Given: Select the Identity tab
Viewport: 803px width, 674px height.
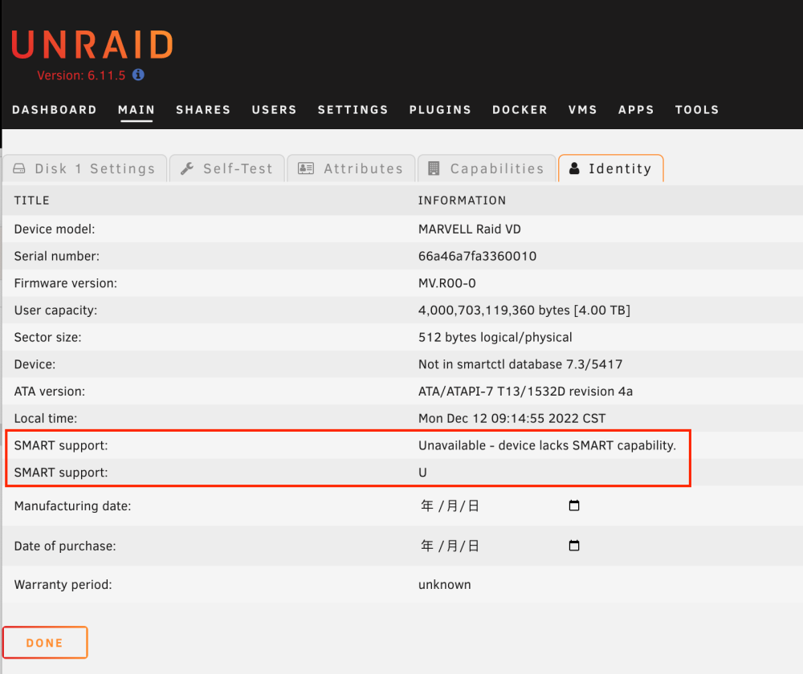Looking at the screenshot, I should click(611, 168).
